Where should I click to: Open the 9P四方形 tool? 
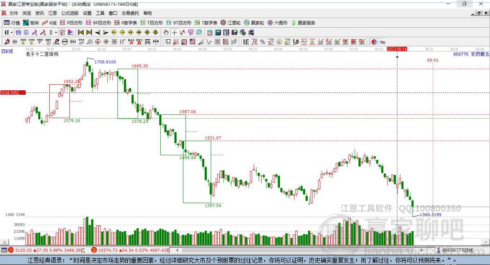tap(99, 23)
